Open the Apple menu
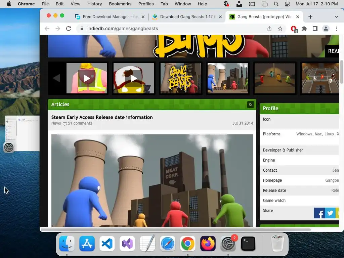 pyautogui.click(x=9, y=4)
